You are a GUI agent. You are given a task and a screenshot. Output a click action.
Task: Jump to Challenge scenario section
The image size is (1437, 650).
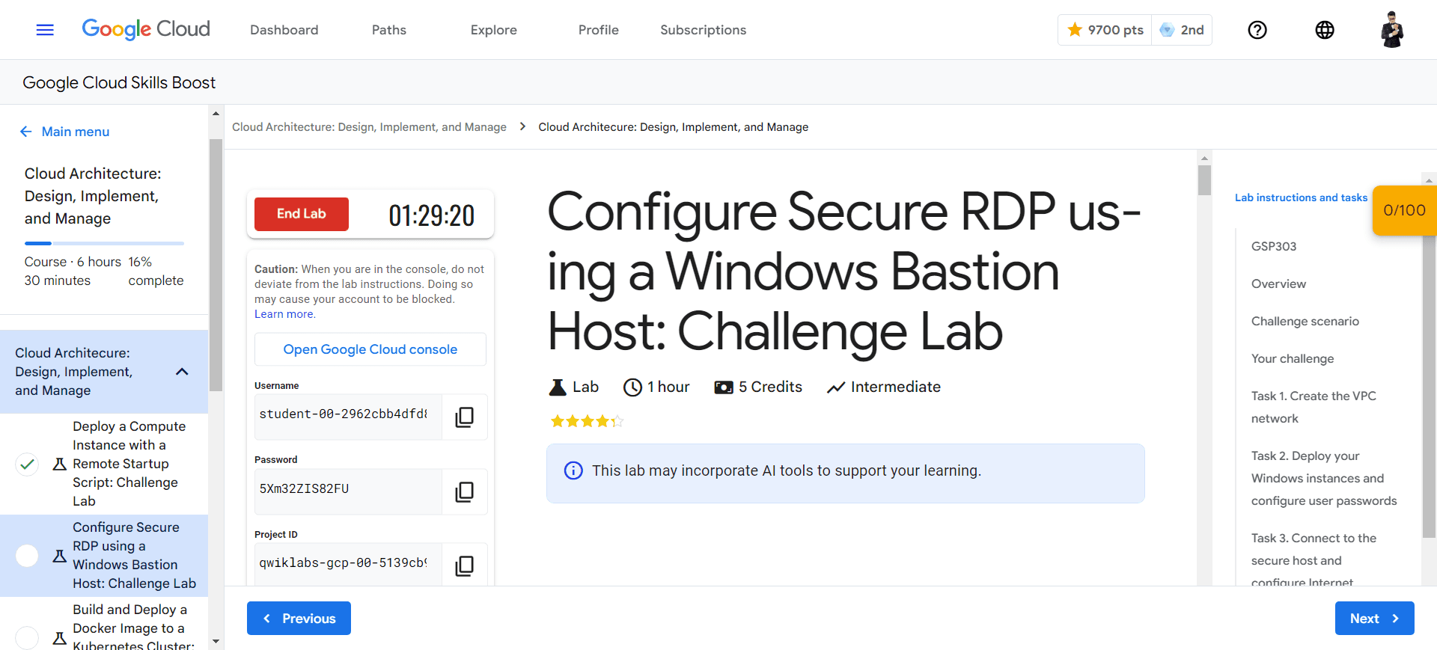[x=1305, y=321]
